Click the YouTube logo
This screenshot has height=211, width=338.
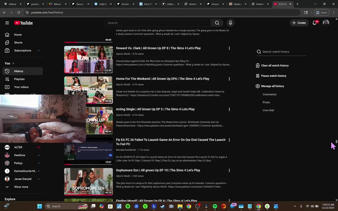coord(23,23)
